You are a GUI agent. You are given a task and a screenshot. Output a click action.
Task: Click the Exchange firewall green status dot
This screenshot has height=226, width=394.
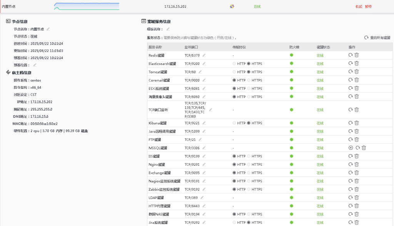coord(292,173)
